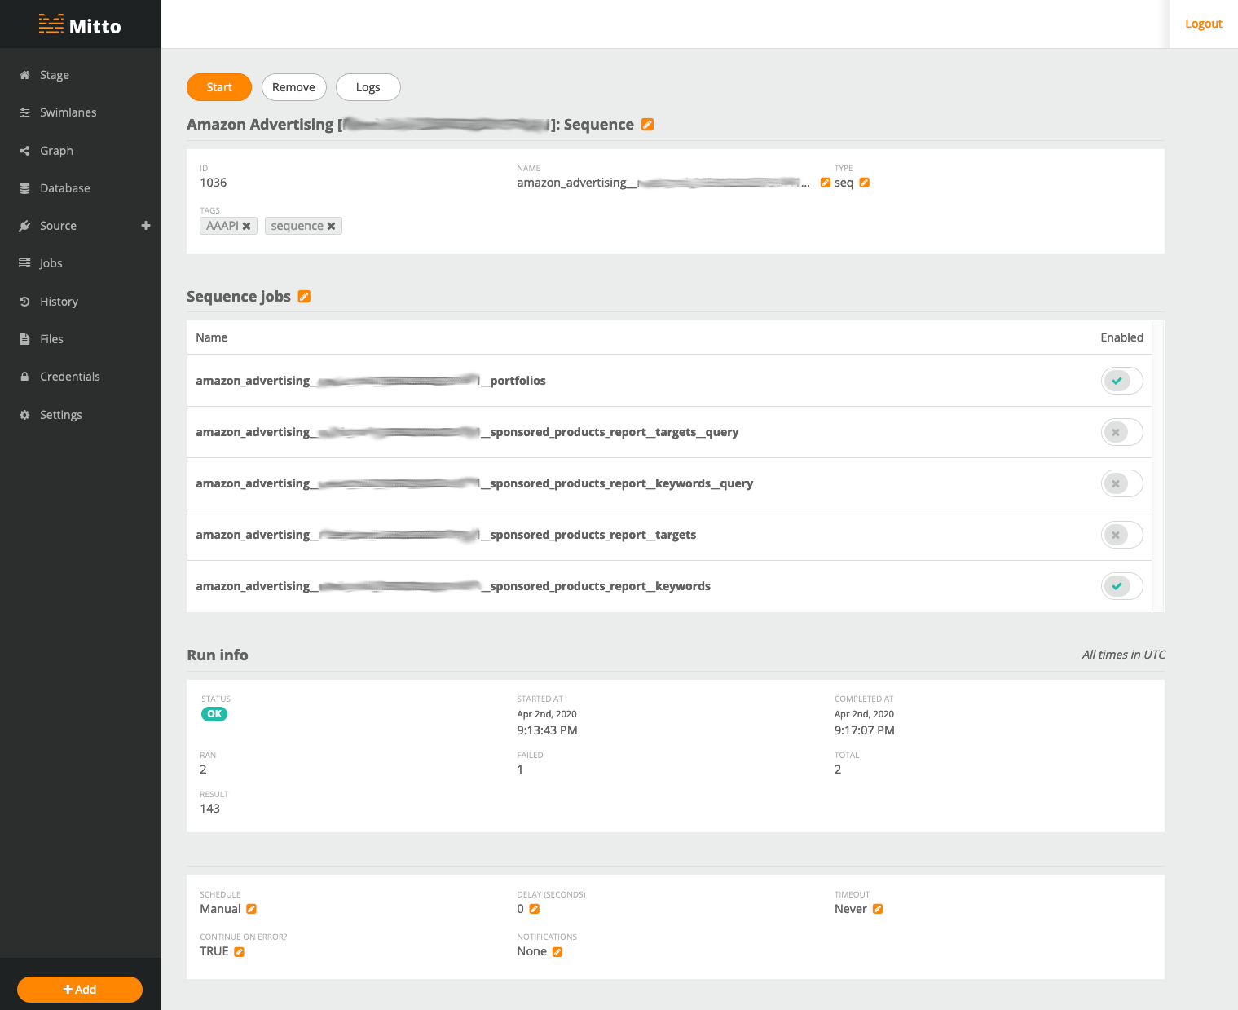Edit the notifications None pencil icon

(557, 952)
